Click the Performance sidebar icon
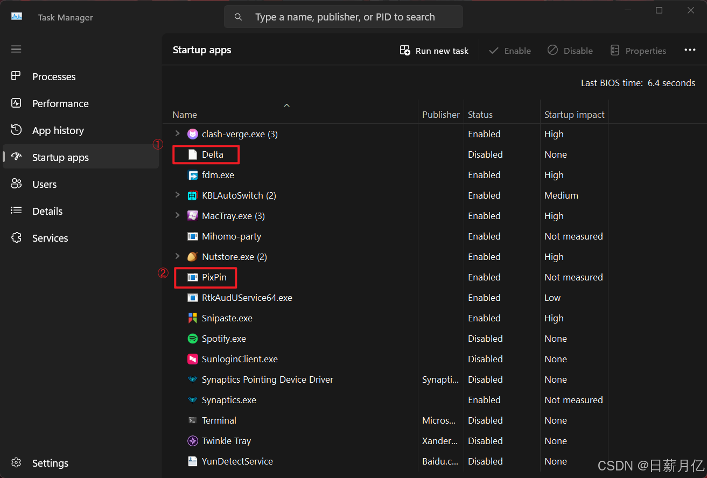Viewport: 707px width, 478px height. 16,103
